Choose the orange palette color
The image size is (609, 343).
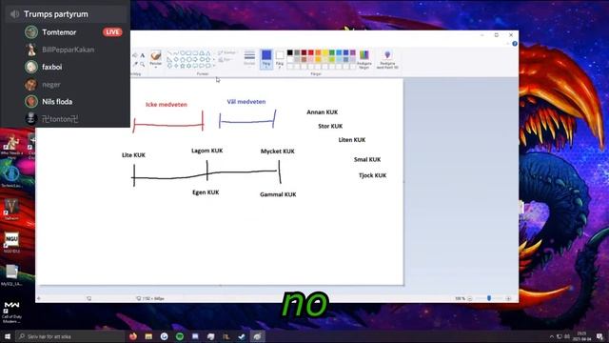click(x=318, y=52)
